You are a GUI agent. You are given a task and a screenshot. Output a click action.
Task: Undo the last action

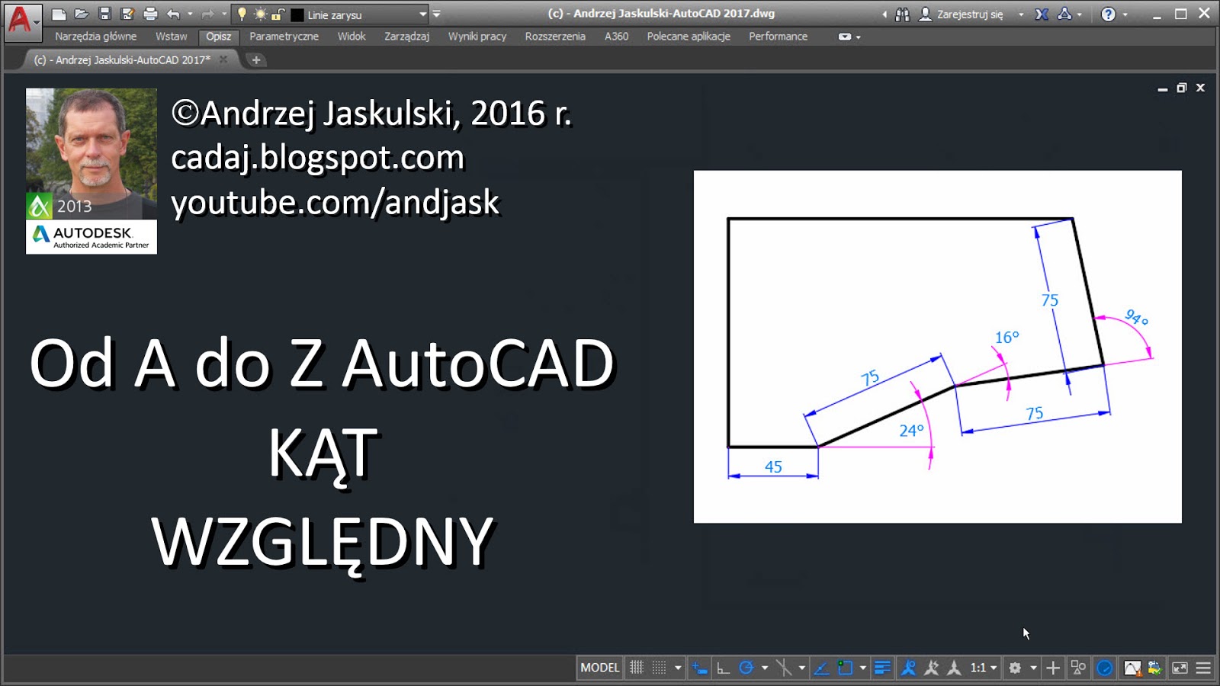174,14
